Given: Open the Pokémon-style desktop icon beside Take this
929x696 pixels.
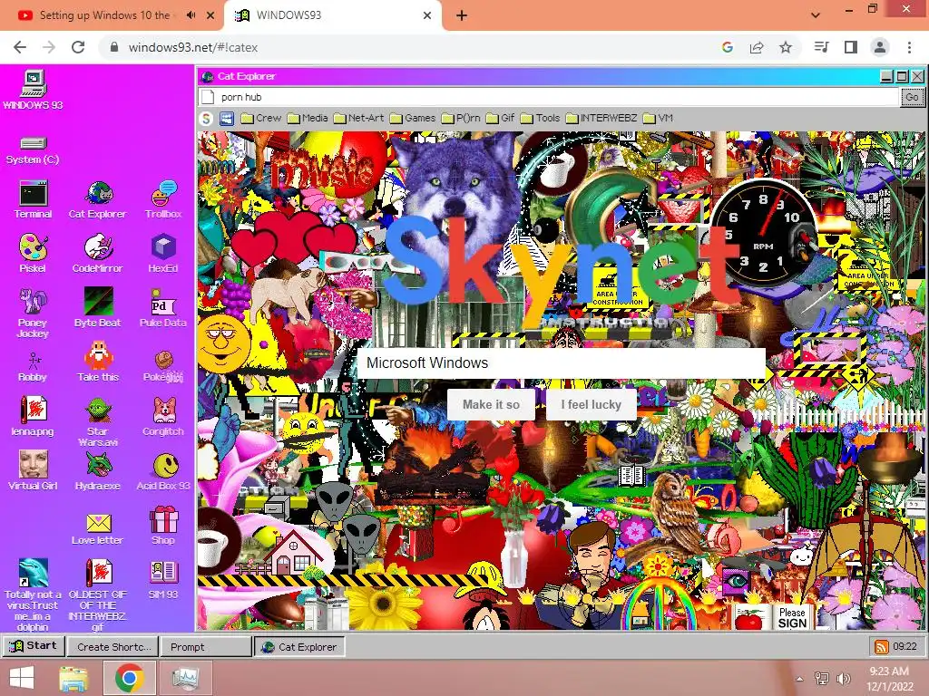Looking at the screenshot, I should (x=163, y=366).
